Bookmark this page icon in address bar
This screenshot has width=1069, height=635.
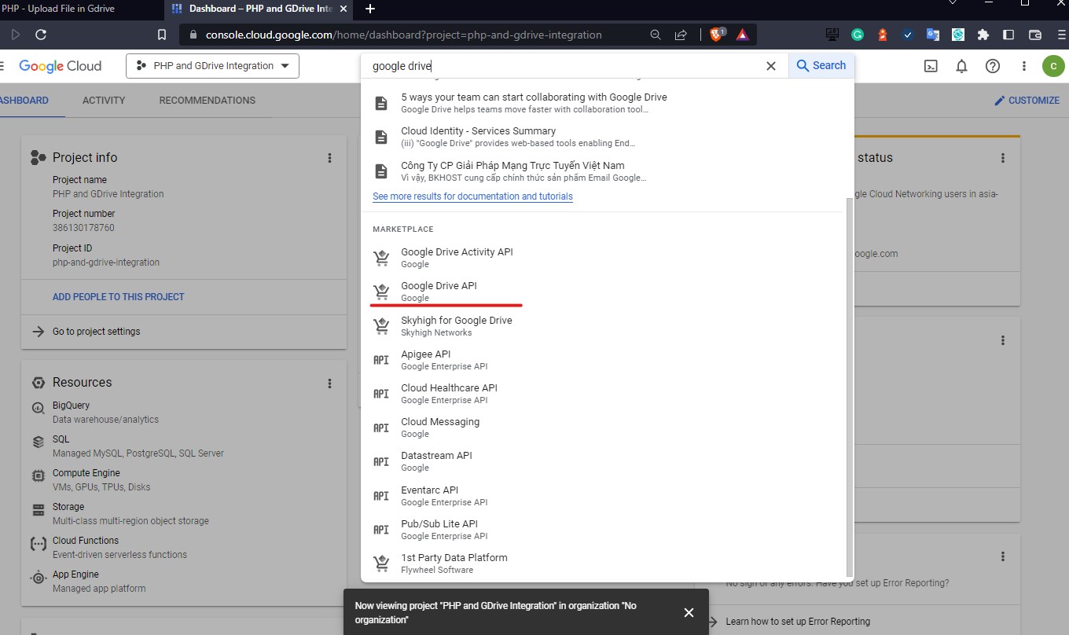161,35
